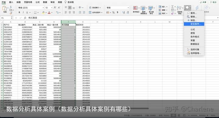Screen dimensions: 219x118
Task: Click the Cell Styles icon
Action: point(151,8)
